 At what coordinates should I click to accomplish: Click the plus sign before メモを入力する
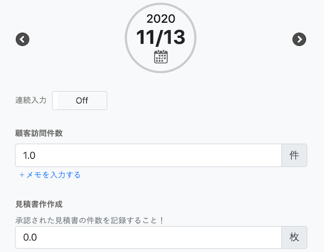coord(22,175)
